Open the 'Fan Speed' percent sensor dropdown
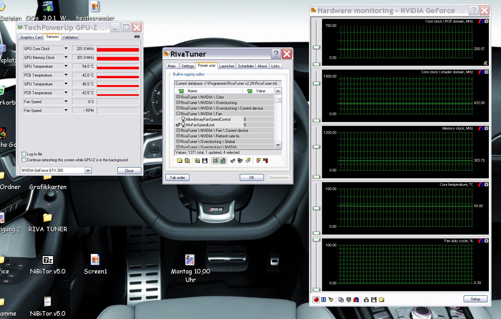The width and height of the screenshot is (501, 319). (66, 101)
